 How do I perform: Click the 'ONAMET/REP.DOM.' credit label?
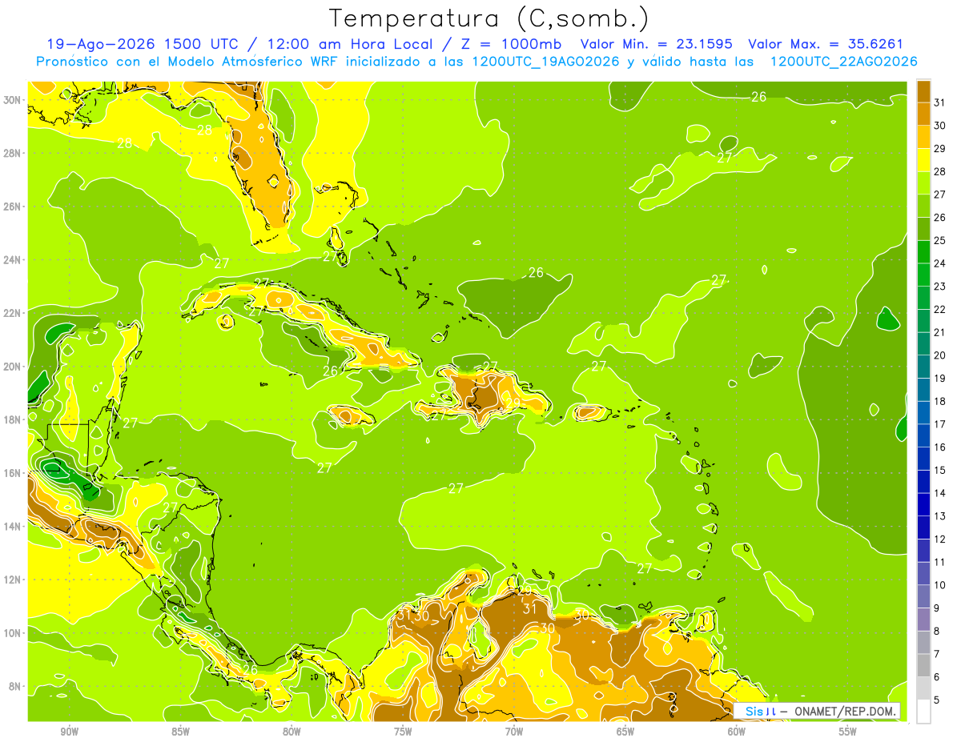[x=846, y=711]
